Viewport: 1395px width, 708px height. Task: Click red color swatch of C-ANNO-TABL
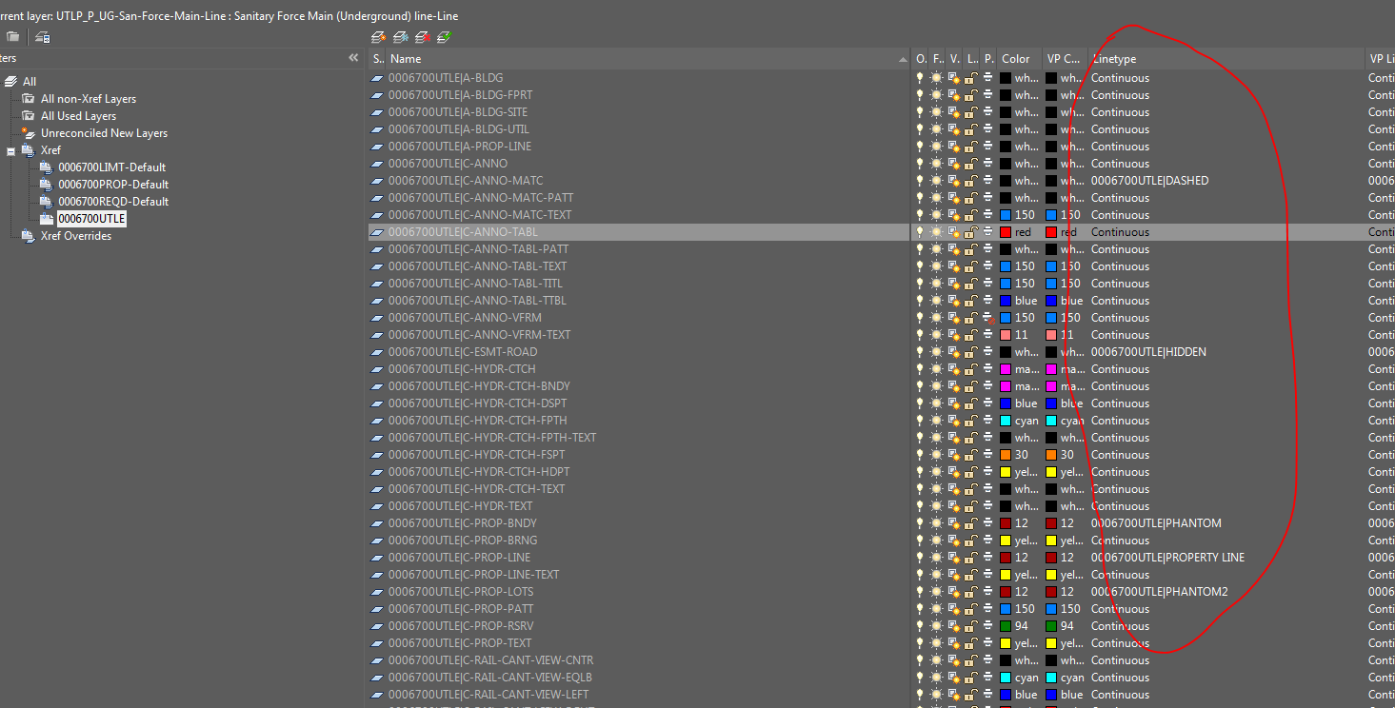[1005, 232]
